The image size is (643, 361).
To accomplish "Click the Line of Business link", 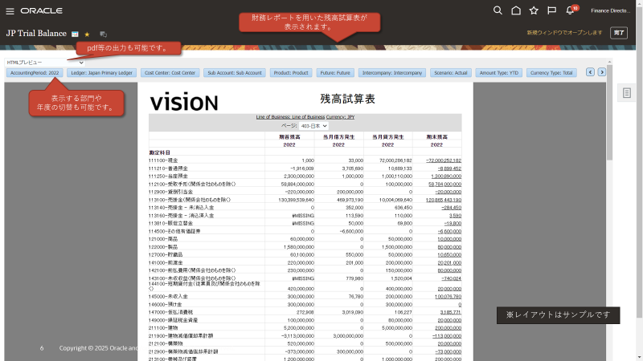I will (290, 117).
